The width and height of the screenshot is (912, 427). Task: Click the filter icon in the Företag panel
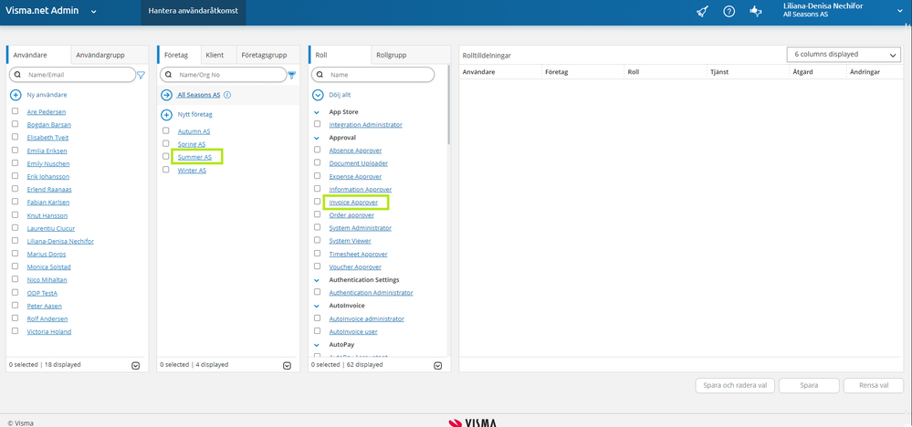coord(292,75)
